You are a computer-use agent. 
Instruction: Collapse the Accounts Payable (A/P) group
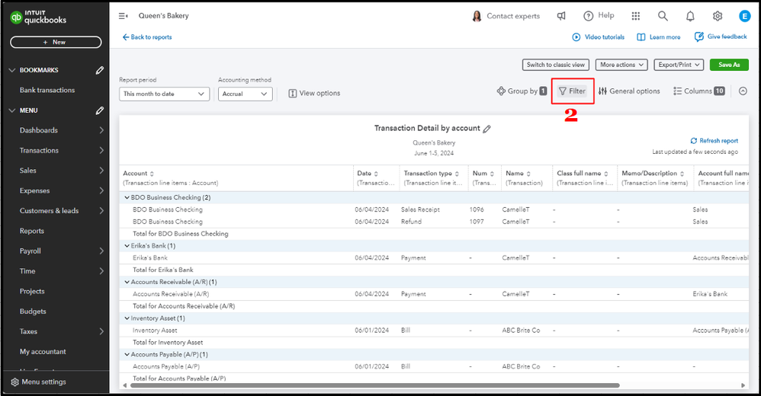127,355
